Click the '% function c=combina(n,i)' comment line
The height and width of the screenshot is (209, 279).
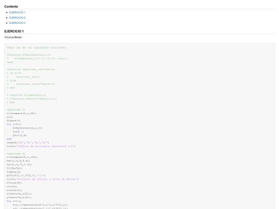tap(26, 95)
